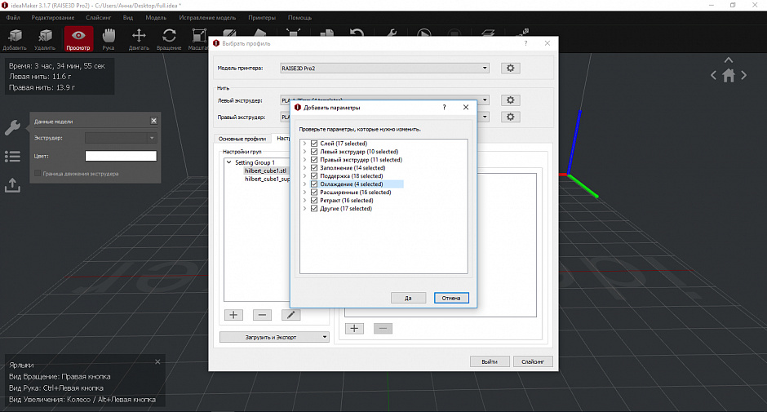
Task: Select the Просмотр view tool
Action: coord(78,39)
